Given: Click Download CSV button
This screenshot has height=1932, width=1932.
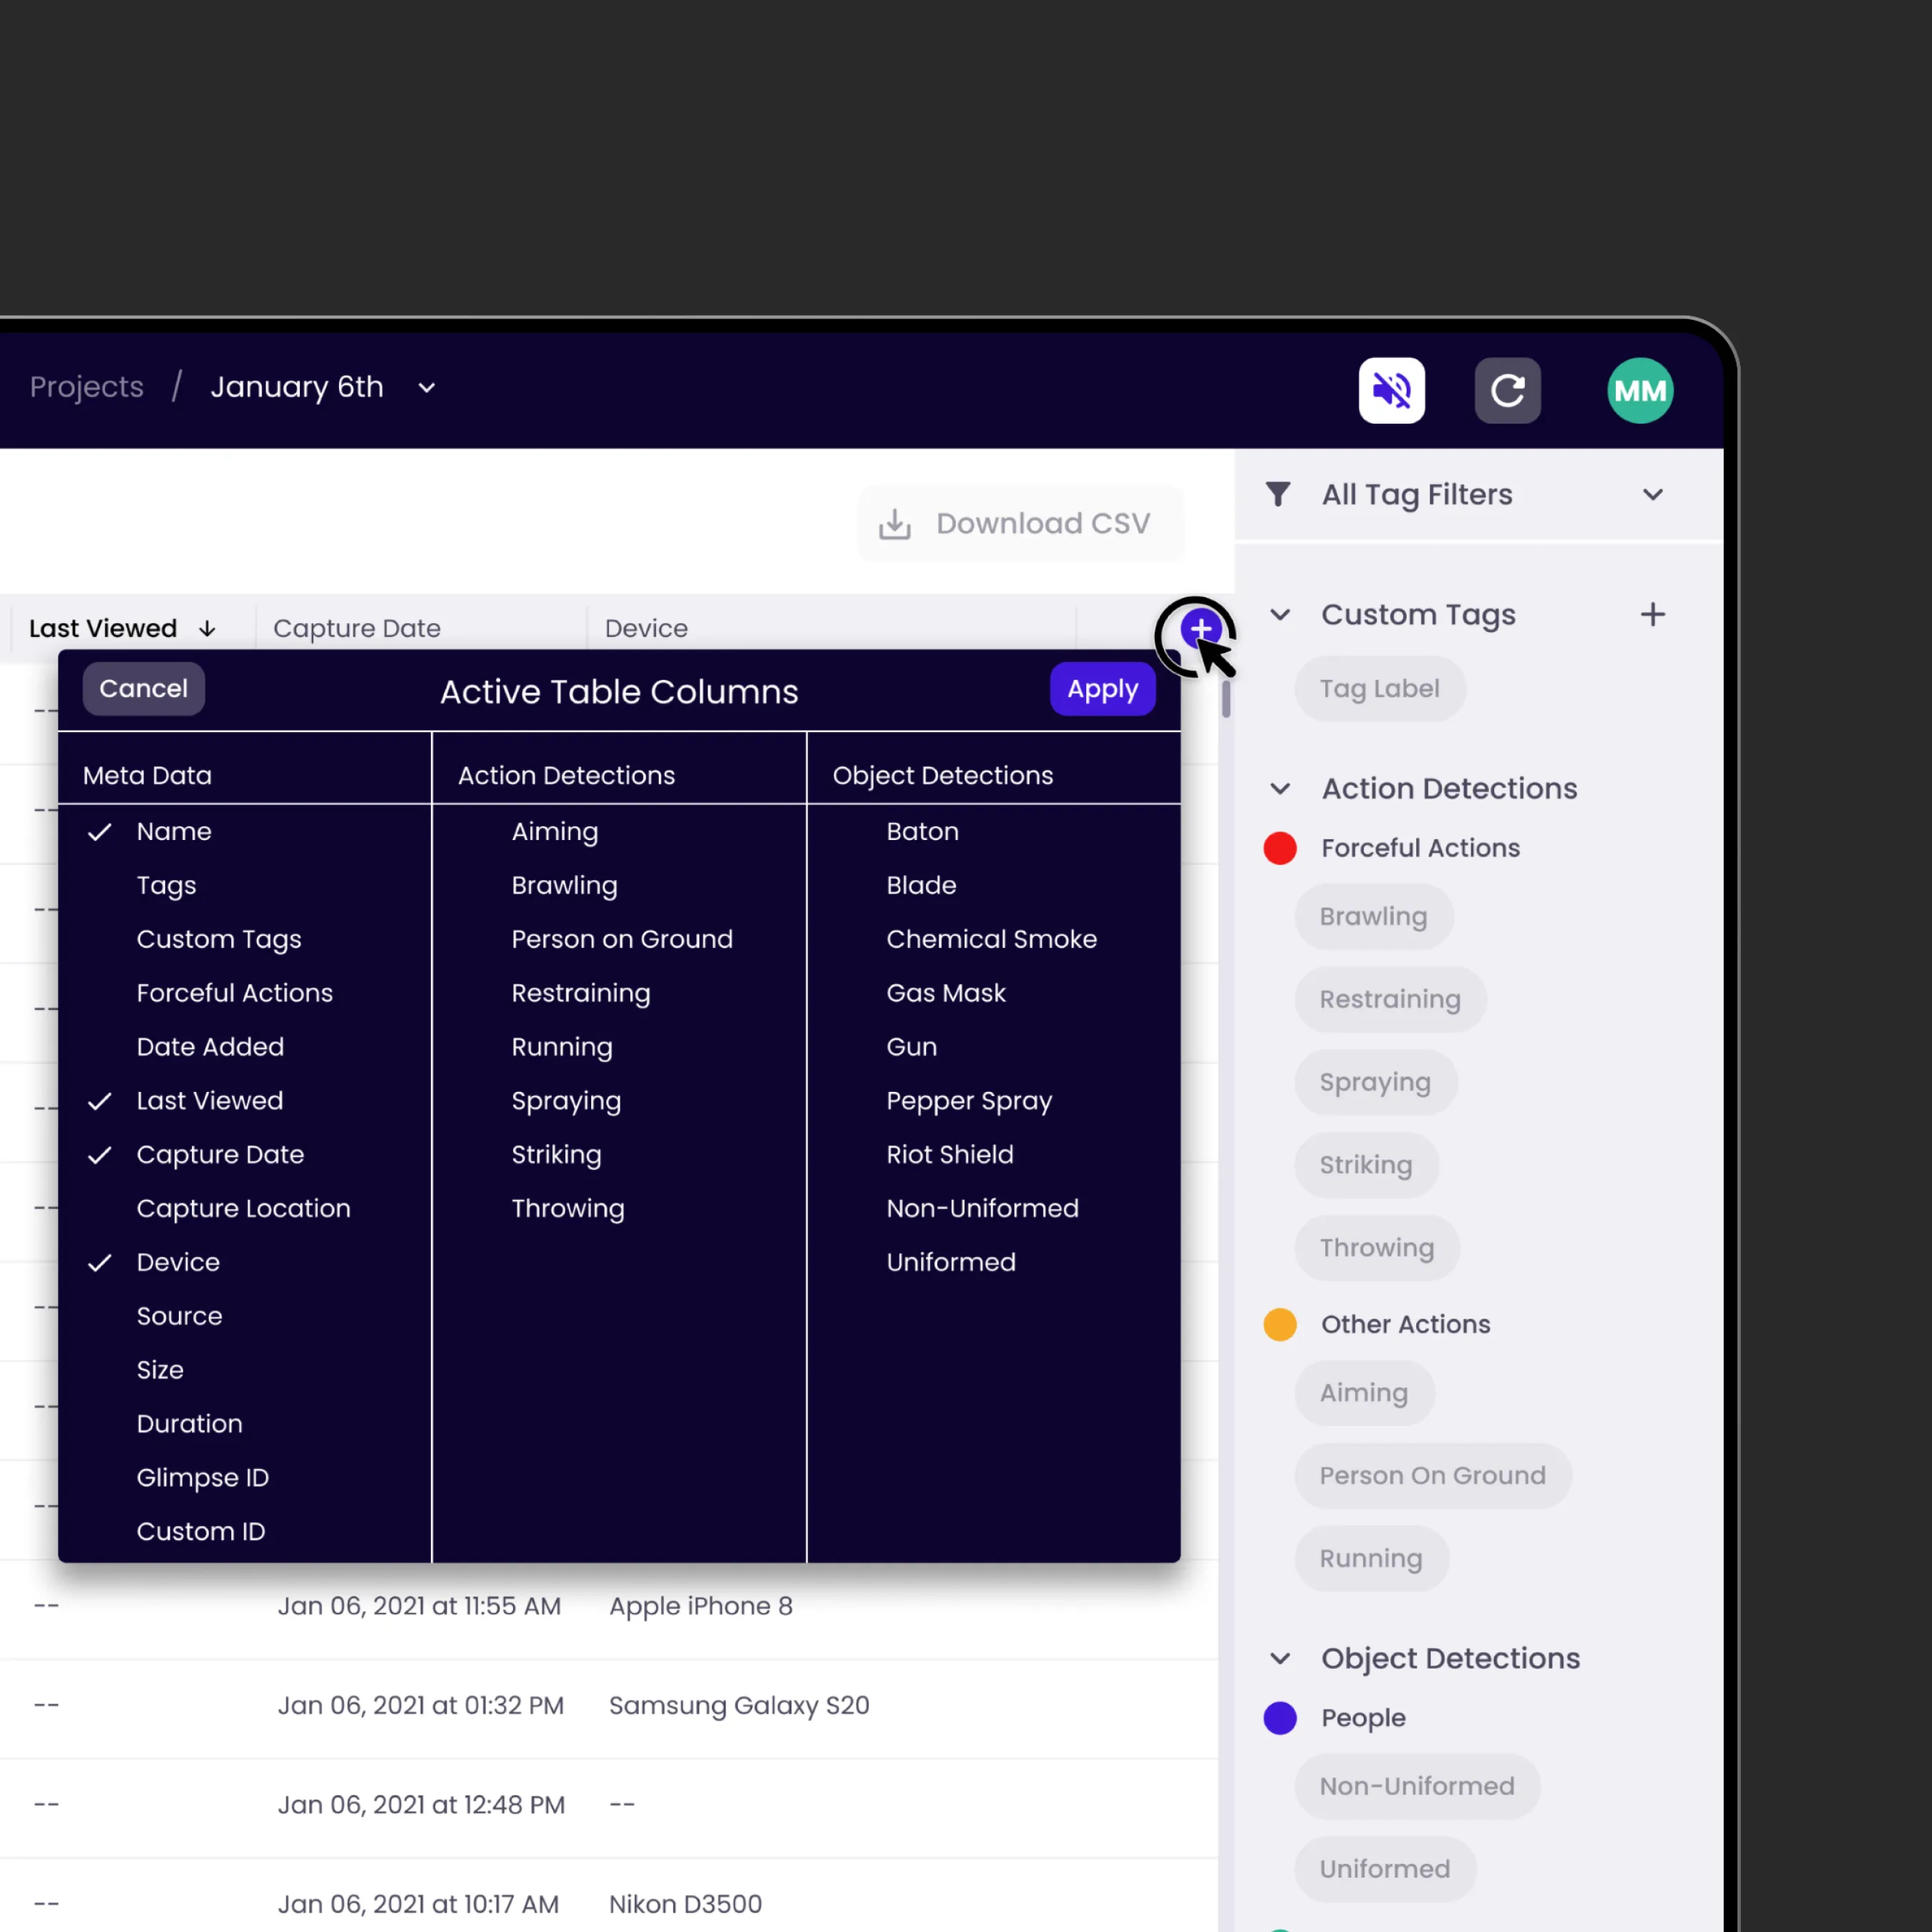Looking at the screenshot, I should [x=1020, y=523].
